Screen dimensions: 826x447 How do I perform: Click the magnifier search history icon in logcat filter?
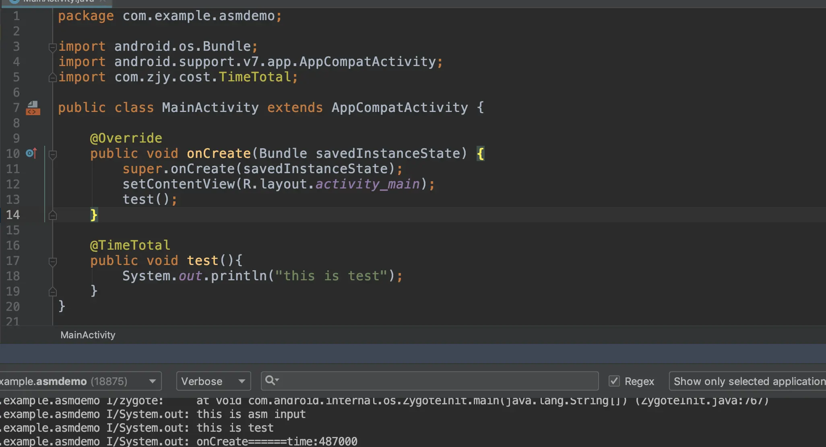coord(272,381)
